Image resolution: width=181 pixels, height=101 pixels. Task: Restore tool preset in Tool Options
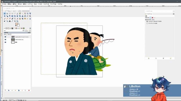pyautogui.click(x=156, y=58)
